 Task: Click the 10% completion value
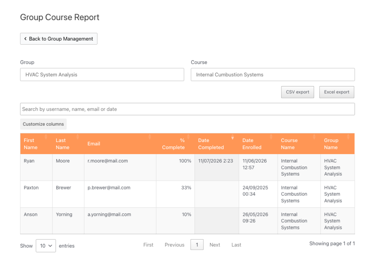187,214
